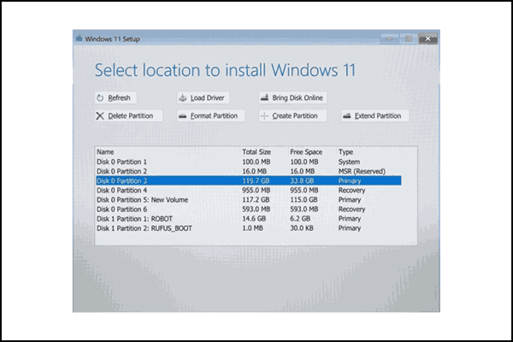Select Disk 0 Partition 2 row
The image size is (513, 342).
coord(249,171)
